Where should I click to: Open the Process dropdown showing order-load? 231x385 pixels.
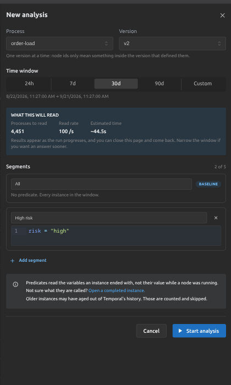click(x=59, y=43)
